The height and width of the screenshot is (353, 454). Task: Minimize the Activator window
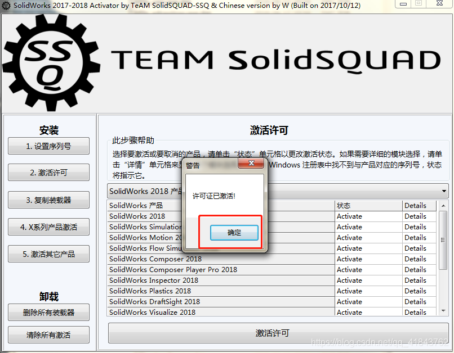tap(403, 4)
